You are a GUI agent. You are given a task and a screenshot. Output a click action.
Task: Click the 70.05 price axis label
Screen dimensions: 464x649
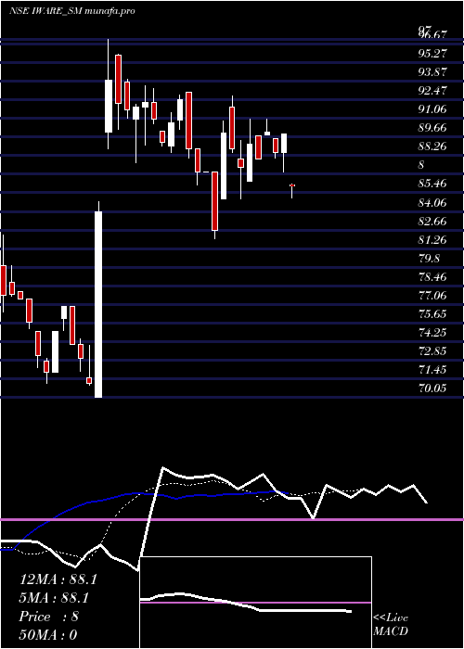(432, 388)
